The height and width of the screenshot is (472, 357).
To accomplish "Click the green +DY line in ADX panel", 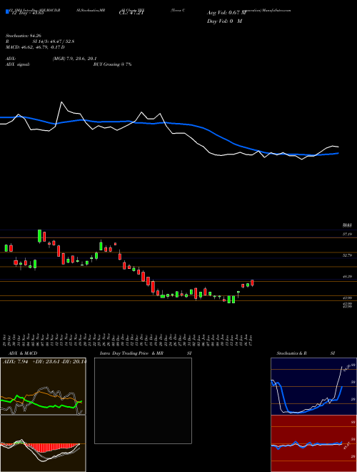I will coord(41,403).
